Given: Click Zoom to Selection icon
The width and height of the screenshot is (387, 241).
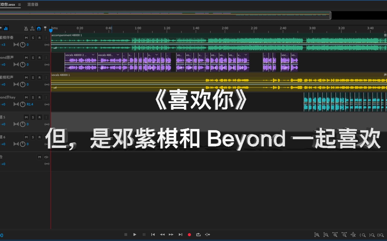Looking at the screenshot, I should click(x=381, y=235).
